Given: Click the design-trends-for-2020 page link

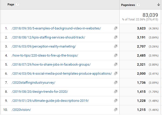Looking at the screenshot, I should (40, 91).
